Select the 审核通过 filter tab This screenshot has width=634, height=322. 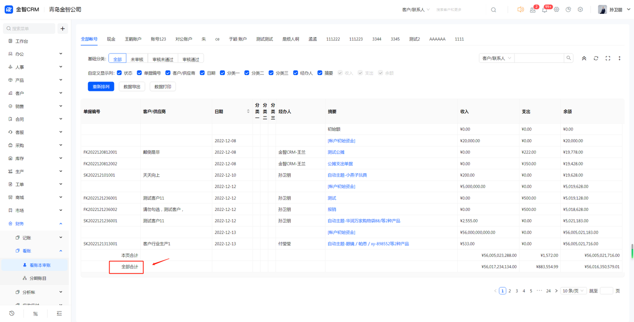[191, 59]
